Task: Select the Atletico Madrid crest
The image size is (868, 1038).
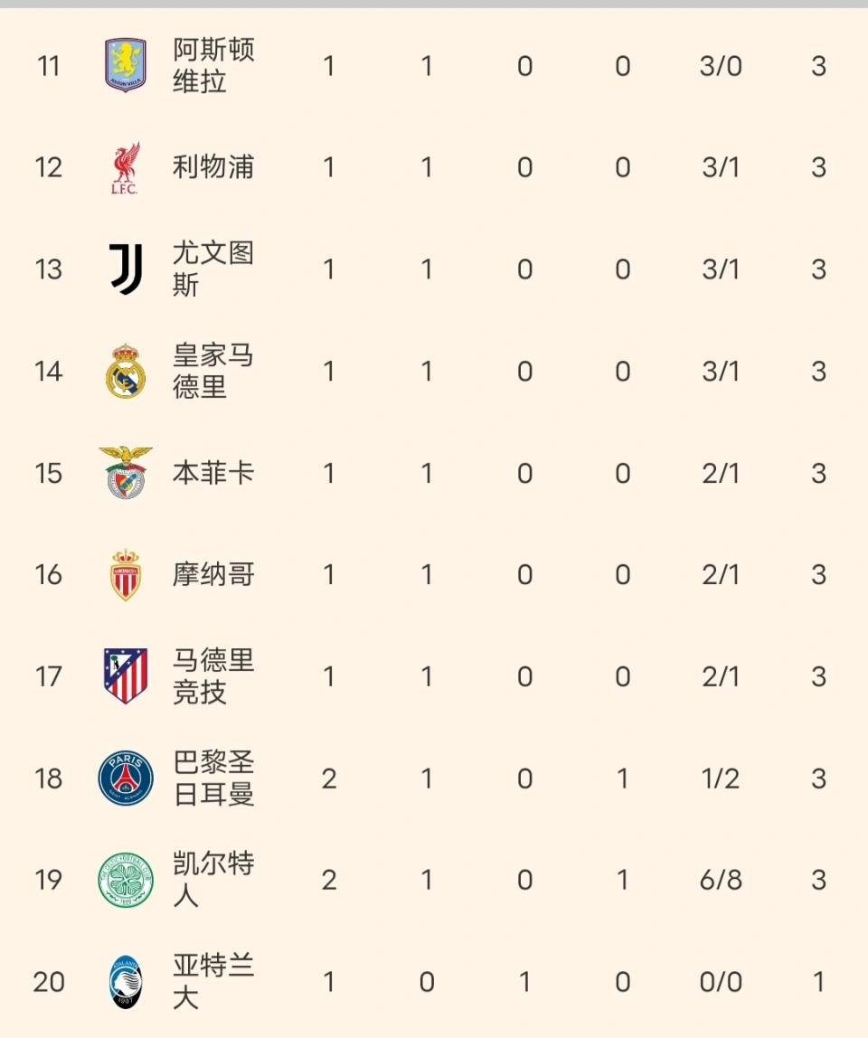Action: 126,676
